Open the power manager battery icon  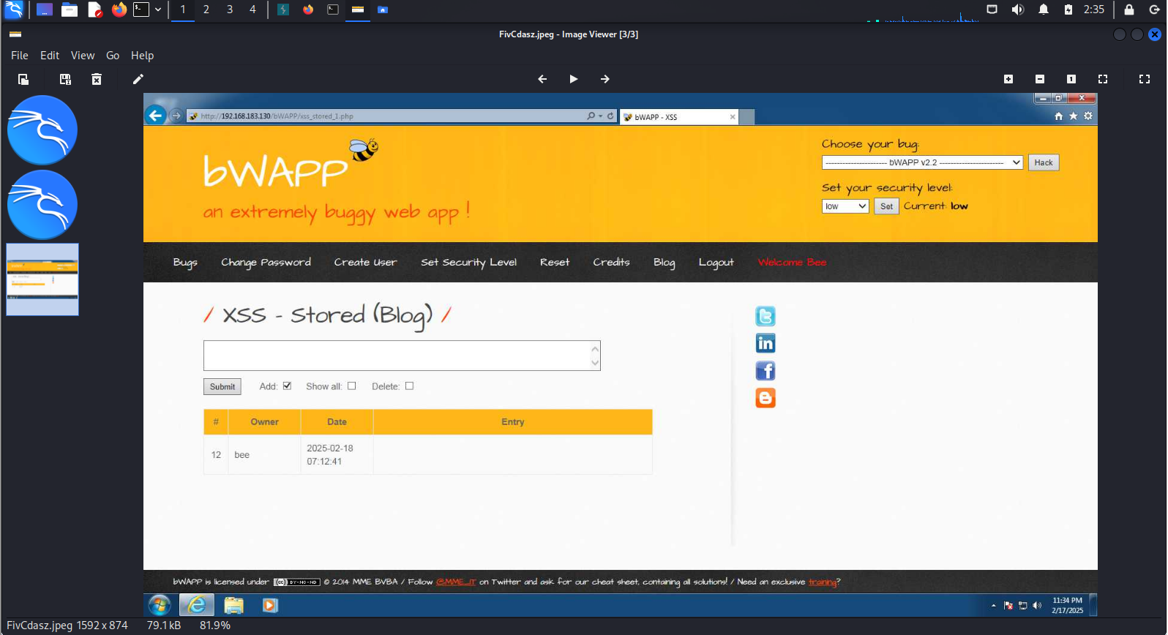(1068, 10)
